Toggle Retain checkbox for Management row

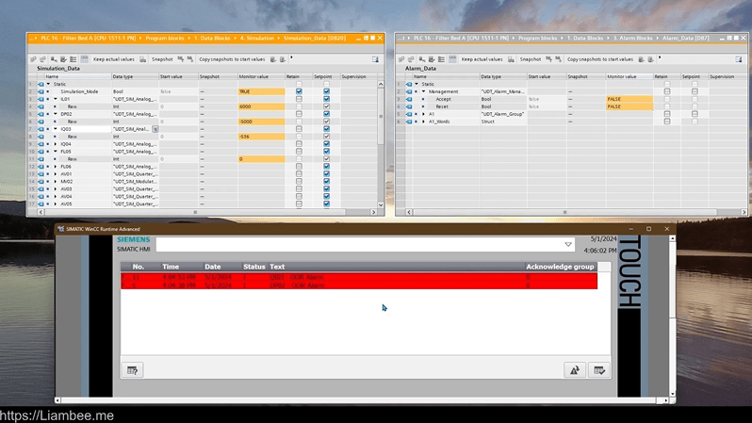point(667,91)
